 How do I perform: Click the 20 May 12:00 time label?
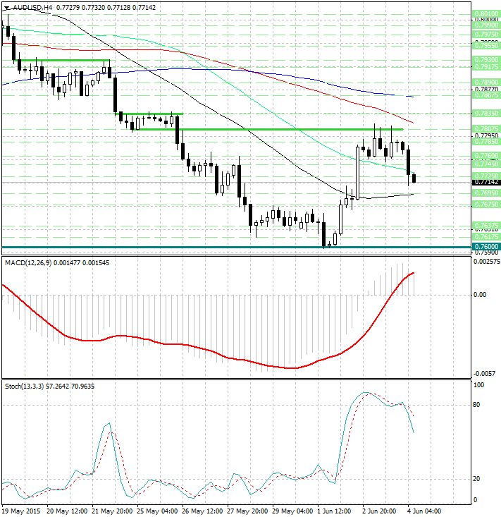tap(67, 511)
